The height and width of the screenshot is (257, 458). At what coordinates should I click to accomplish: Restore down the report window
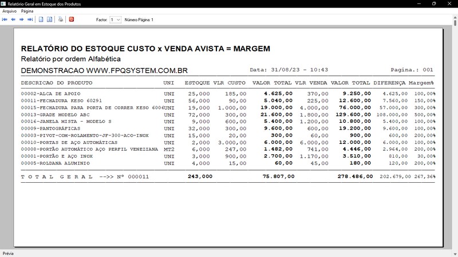tap(434, 4)
